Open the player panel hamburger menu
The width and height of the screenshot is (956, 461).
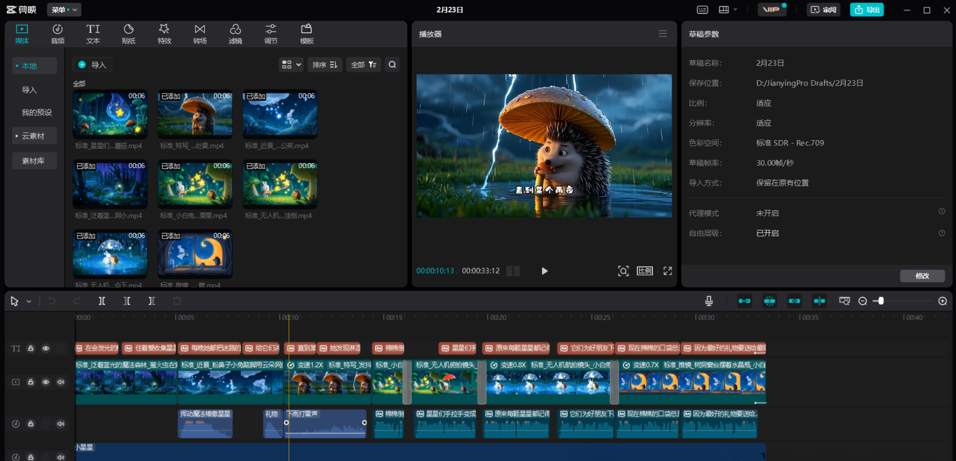[x=663, y=34]
